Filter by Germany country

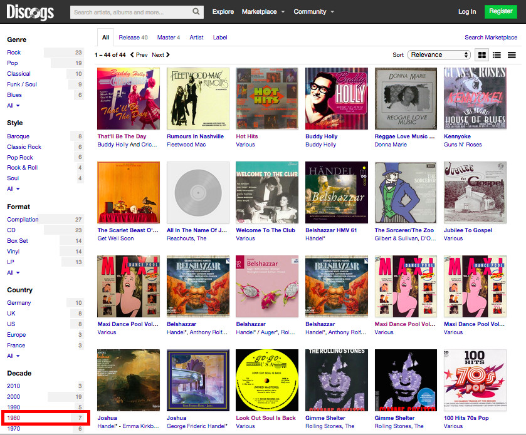point(19,303)
